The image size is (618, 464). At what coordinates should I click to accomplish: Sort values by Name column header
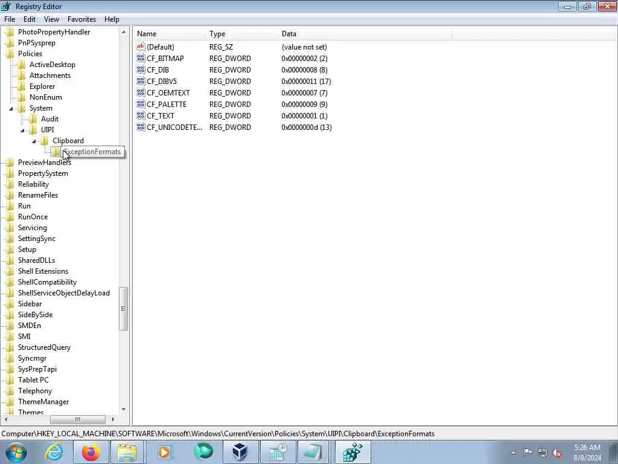[169, 34]
